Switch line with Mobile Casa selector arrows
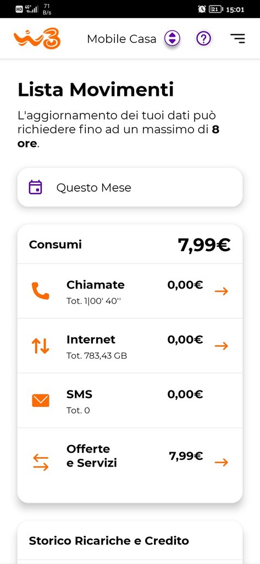Image resolution: width=260 pixels, height=564 pixels. point(173,38)
